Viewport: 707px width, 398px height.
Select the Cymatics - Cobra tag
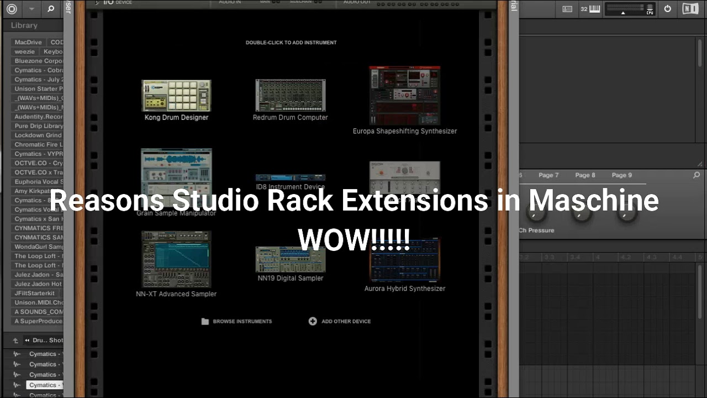[38, 70]
